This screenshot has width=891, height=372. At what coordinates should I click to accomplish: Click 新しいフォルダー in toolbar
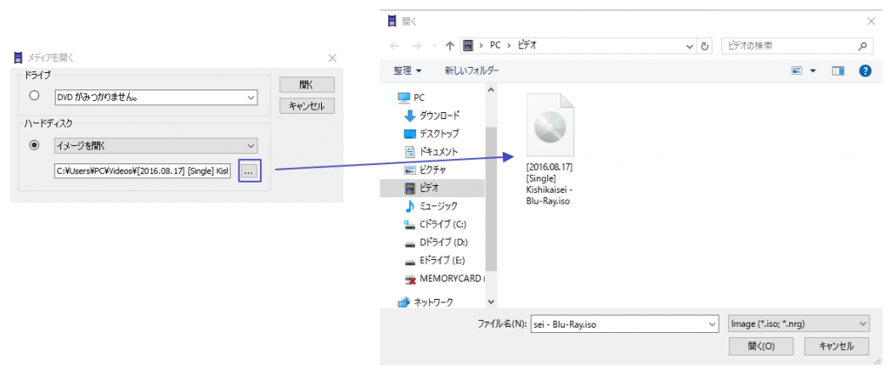tap(472, 70)
